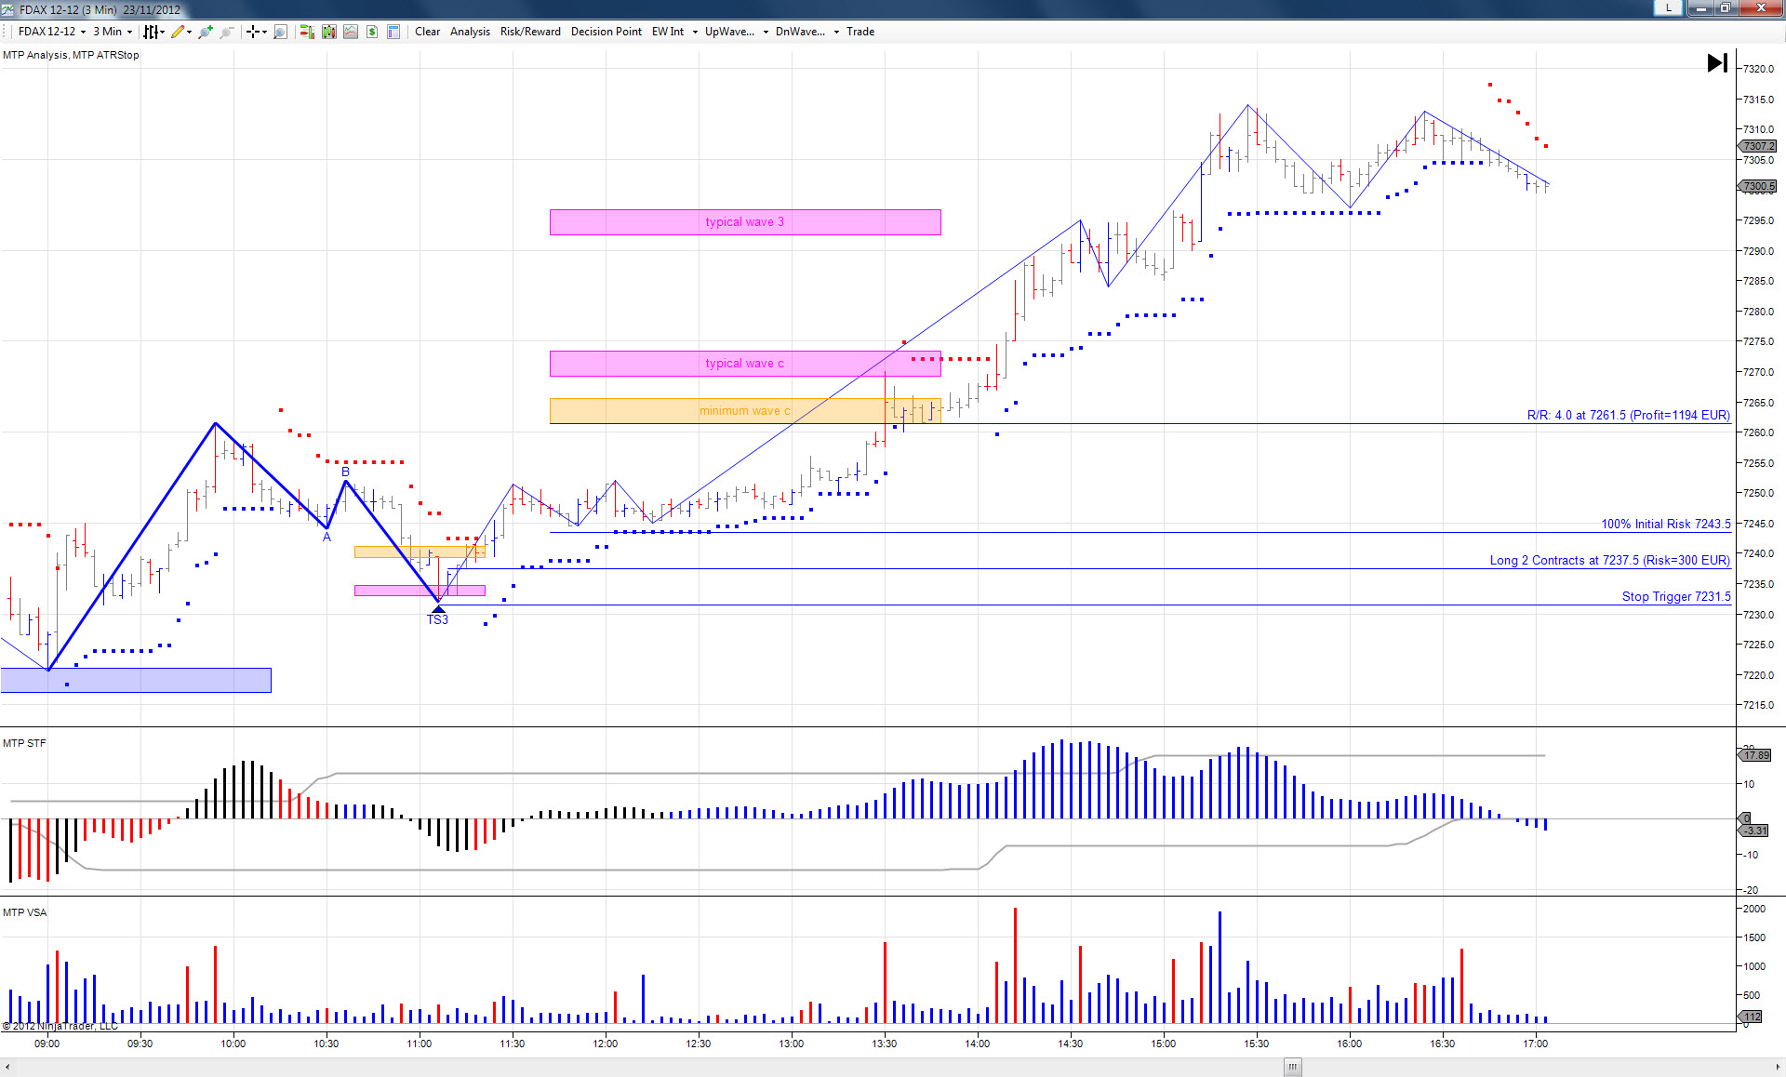Click the UpWave... button label
Image resolution: width=1786 pixels, height=1077 pixels.
tap(730, 32)
